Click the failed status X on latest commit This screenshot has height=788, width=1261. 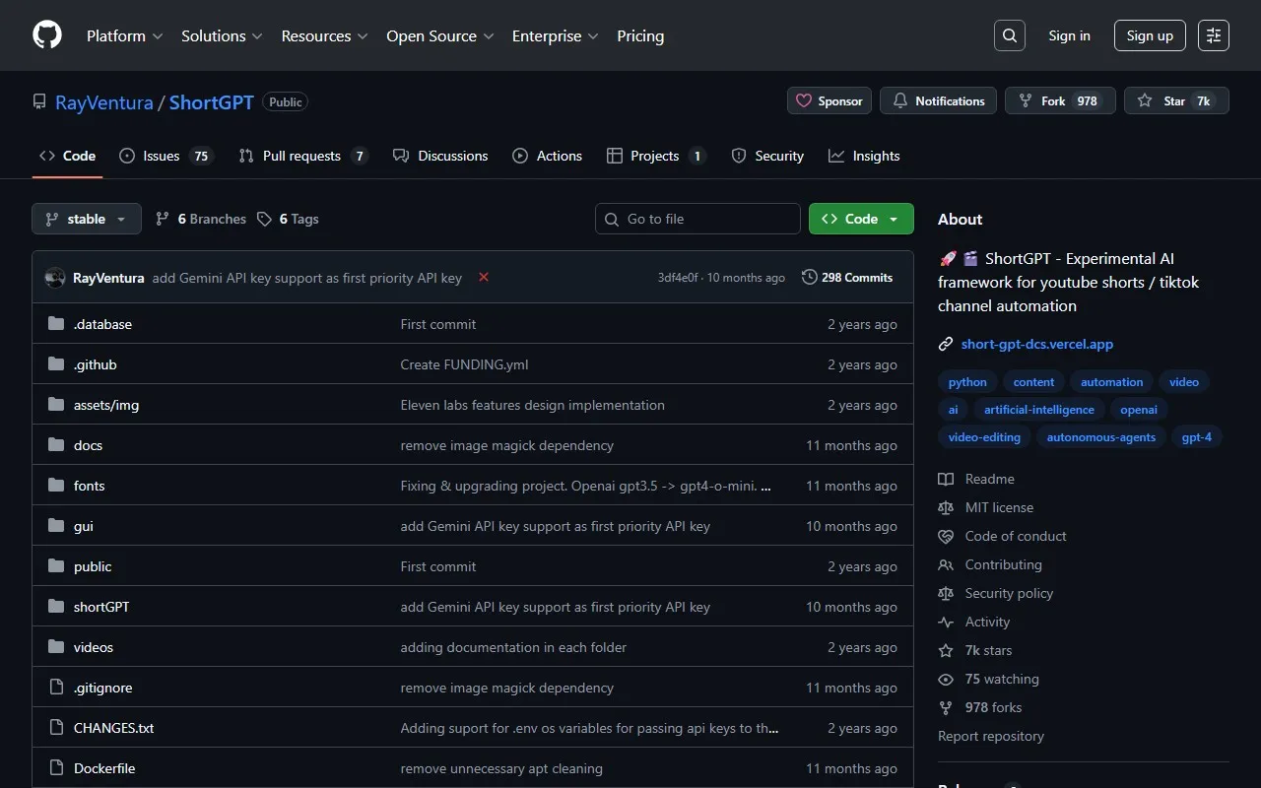click(x=484, y=278)
